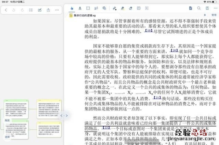Undo the last mindmap action
Screen dimensions: 219x145
tap(14, 10)
